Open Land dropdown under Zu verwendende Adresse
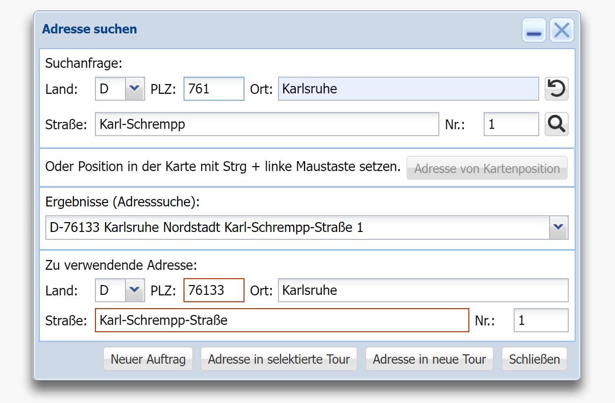Image resolution: width=615 pixels, height=403 pixels. pyautogui.click(x=134, y=290)
